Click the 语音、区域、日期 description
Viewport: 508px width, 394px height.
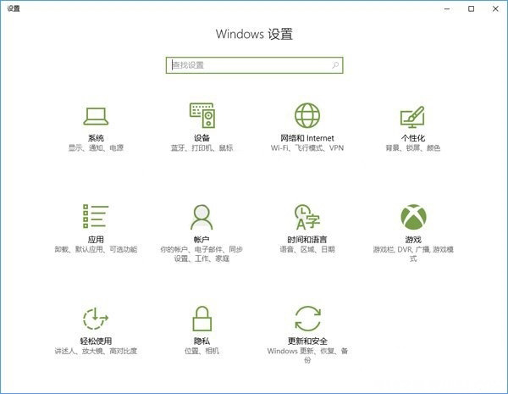pyautogui.click(x=307, y=249)
